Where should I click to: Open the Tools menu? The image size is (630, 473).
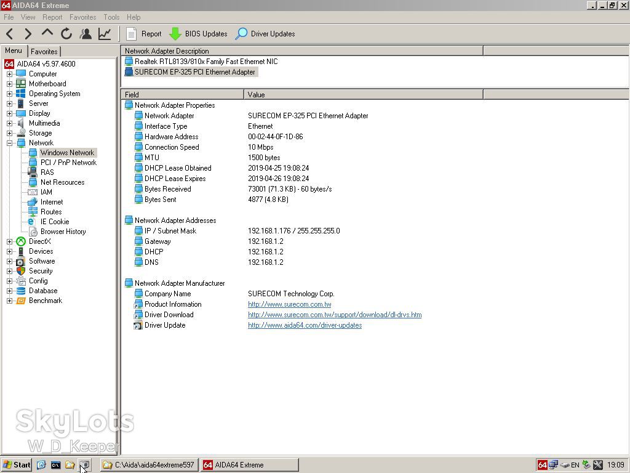click(111, 17)
